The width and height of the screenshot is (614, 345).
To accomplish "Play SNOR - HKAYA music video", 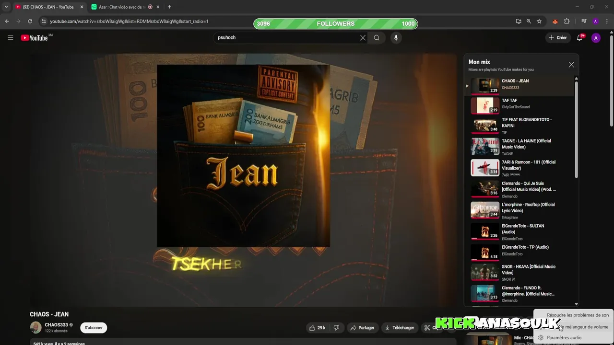I will pos(520,273).
